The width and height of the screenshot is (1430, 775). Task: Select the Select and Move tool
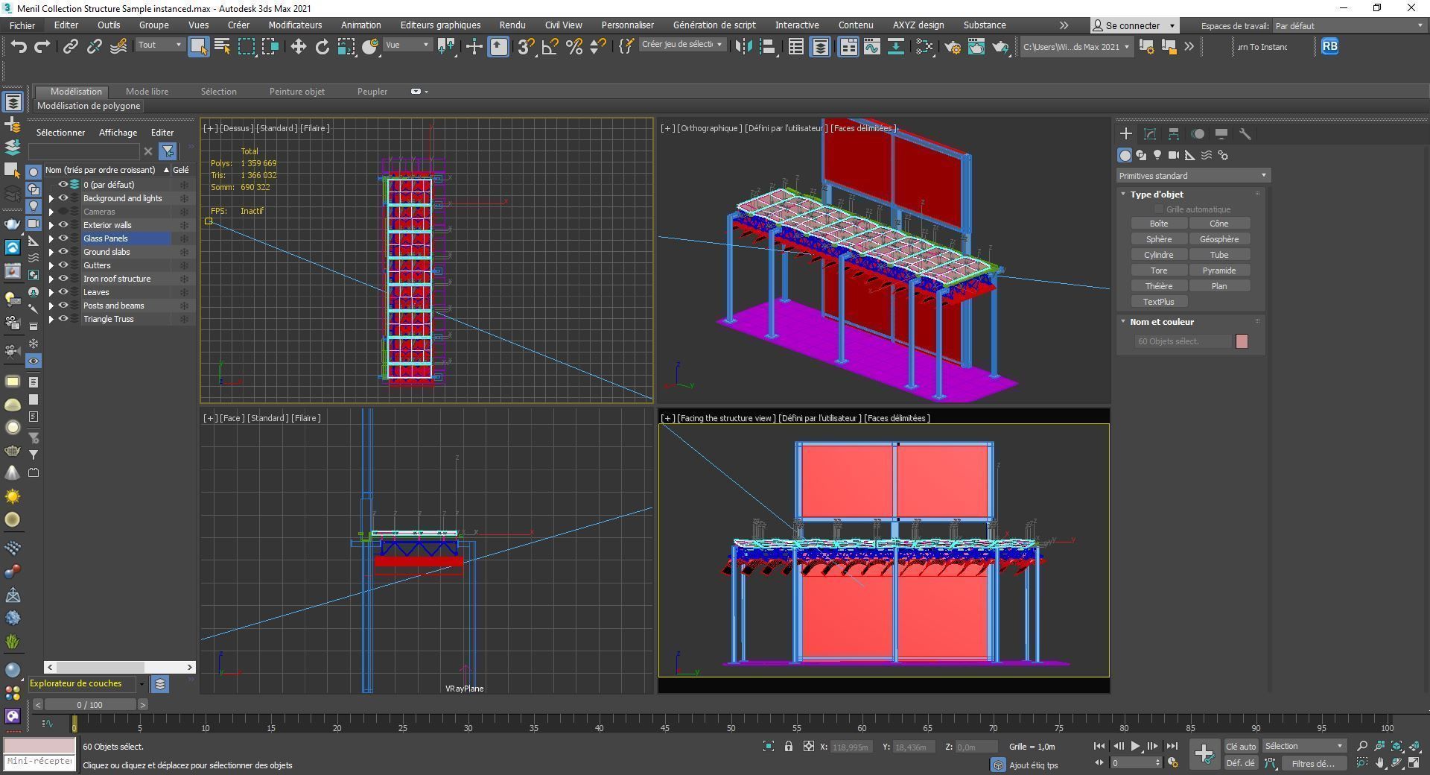pyautogui.click(x=298, y=46)
